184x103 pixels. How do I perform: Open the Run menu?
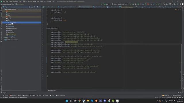coord(38,1)
